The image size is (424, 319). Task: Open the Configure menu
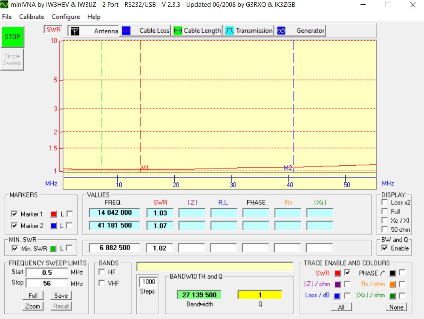[x=66, y=17]
